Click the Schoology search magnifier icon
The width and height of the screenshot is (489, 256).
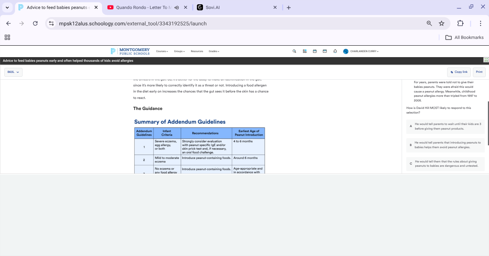[294, 51]
